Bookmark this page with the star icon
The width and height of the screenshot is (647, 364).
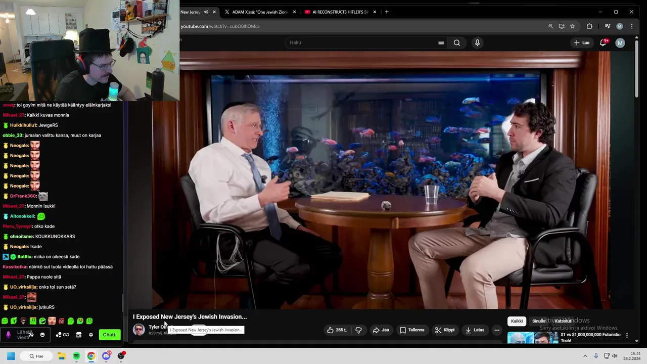click(573, 26)
